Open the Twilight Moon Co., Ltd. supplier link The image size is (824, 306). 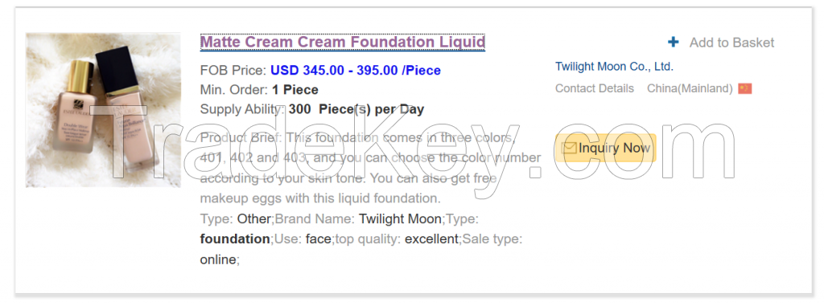coord(614,67)
